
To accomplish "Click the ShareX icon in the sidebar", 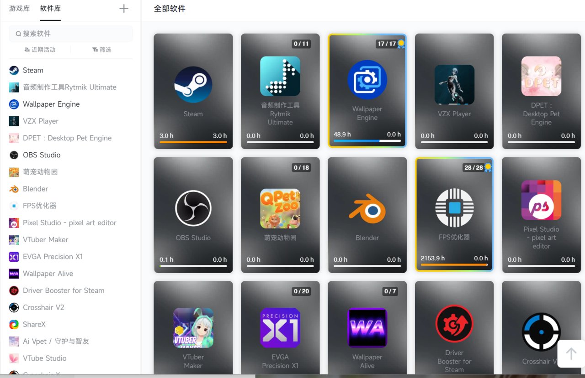I will click(14, 324).
